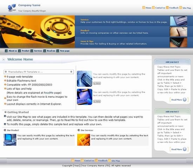This screenshot has width=193, height=168.
Task: Open Contact us in top navigation
Action: click(160, 8)
